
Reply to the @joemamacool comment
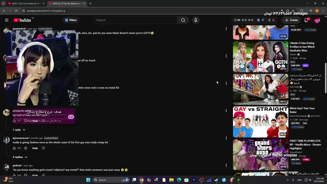(x=35, y=148)
